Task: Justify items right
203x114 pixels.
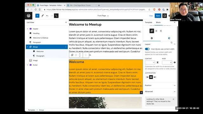Action: point(155,77)
